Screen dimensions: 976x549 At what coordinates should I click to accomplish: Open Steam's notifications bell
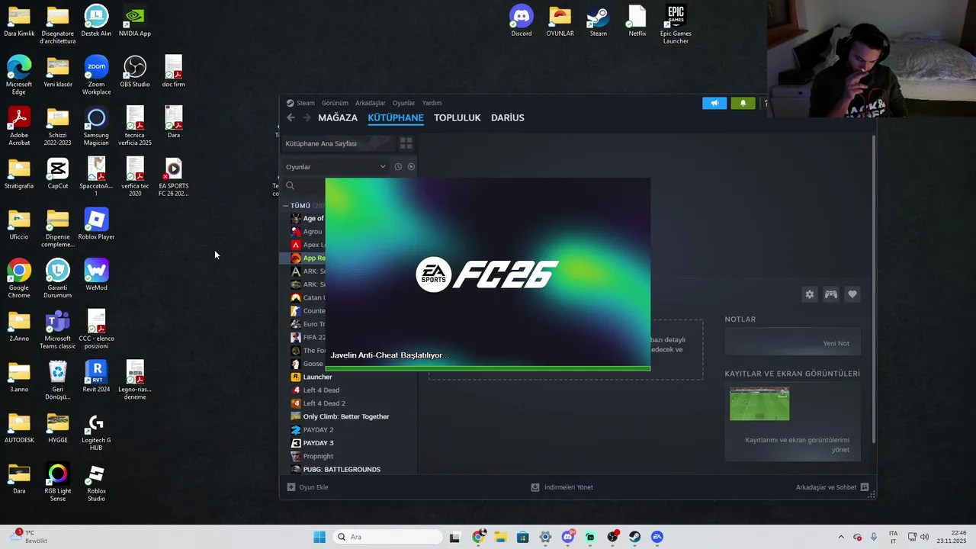[743, 103]
